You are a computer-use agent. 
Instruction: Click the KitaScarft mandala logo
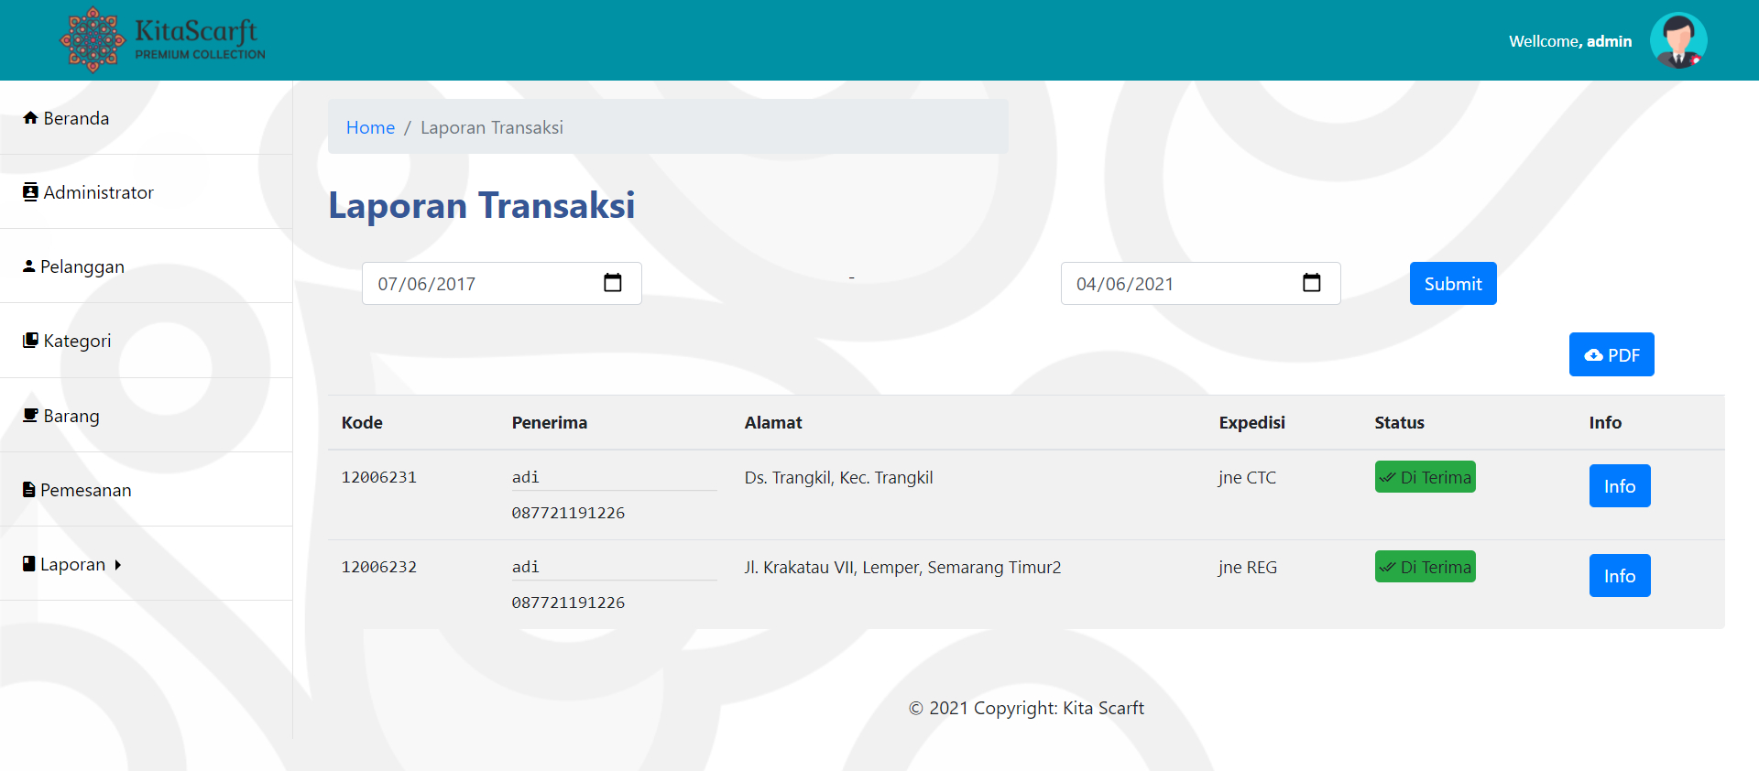[x=92, y=40]
